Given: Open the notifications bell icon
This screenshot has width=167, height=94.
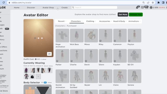Looking at the screenshot, I should tap(137, 8).
